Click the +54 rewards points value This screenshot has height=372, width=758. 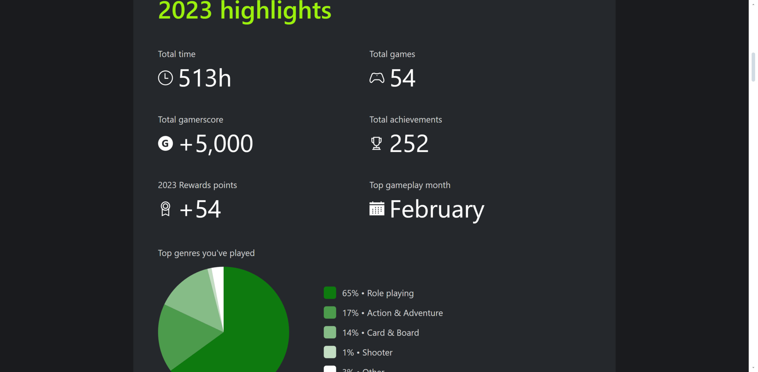(x=200, y=209)
